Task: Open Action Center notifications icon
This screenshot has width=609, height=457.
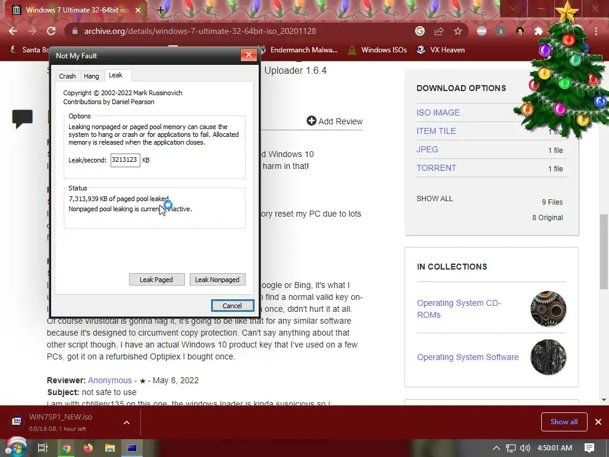Action: (589, 448)
